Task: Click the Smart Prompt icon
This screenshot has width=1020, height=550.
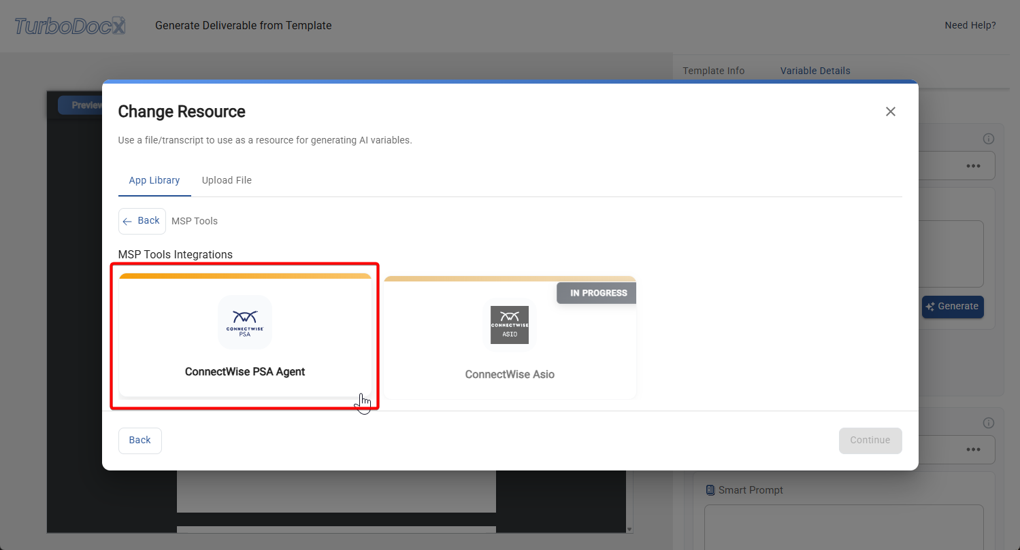Action: pyautogui.click(x=710, y=490)
